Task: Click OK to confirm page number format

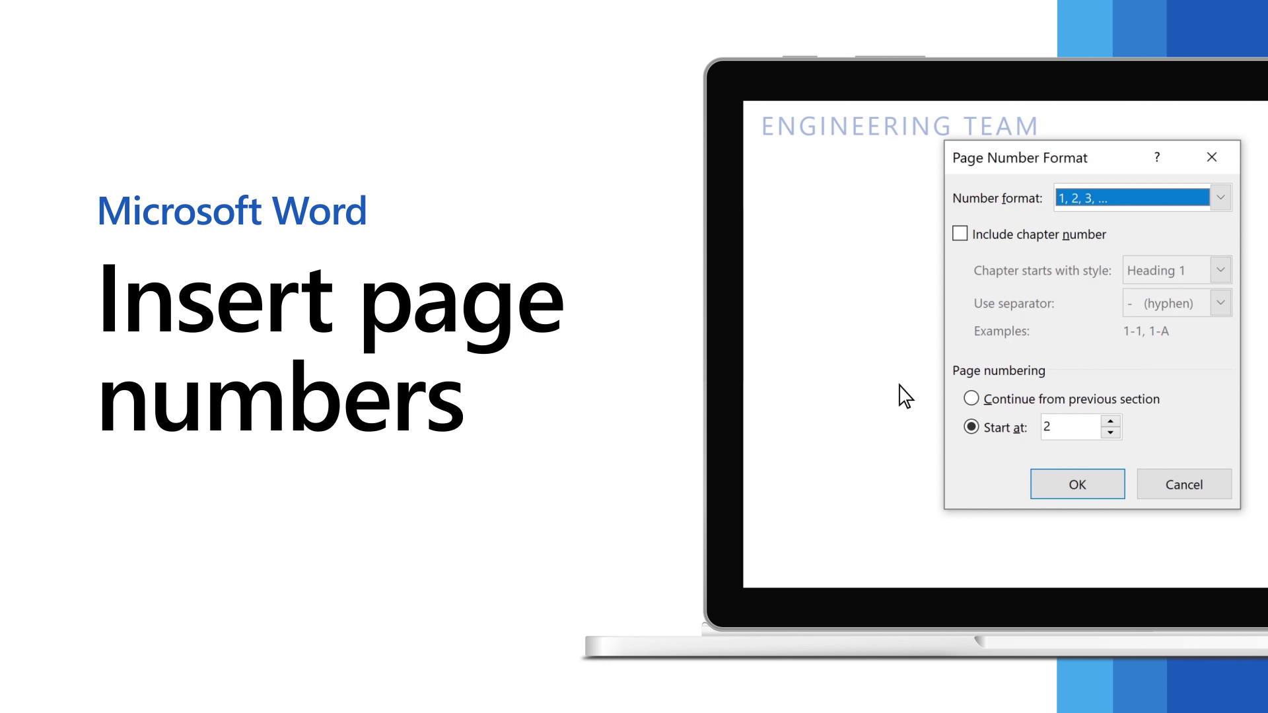Action: point(1077,484)
